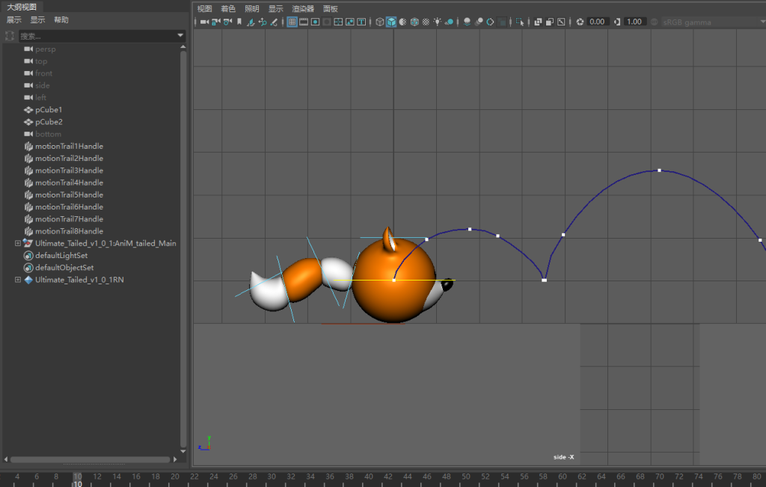Image resolution: width=766 pixels, height=487 pixels.
Task: Click the outliner horizontal scrollbar
Action: (x=90, y=459)
